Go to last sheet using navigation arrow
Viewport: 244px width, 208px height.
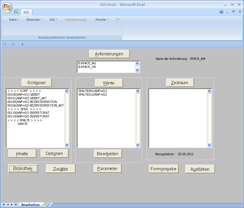pyautogui.click(x=16, y=205)
